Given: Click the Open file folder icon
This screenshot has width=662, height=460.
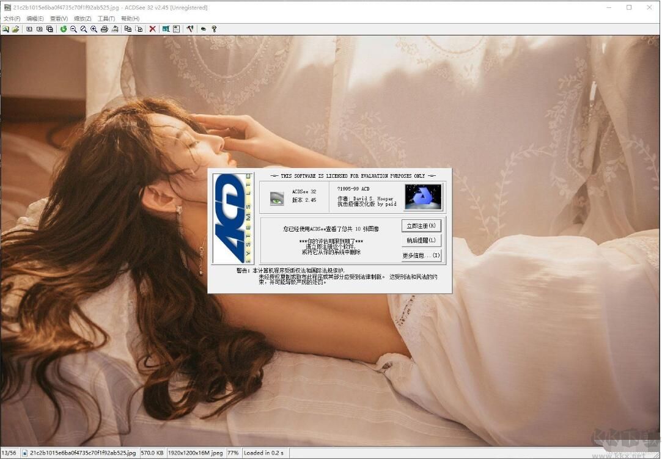Looking at the screenshot, I should pos(15,29).
